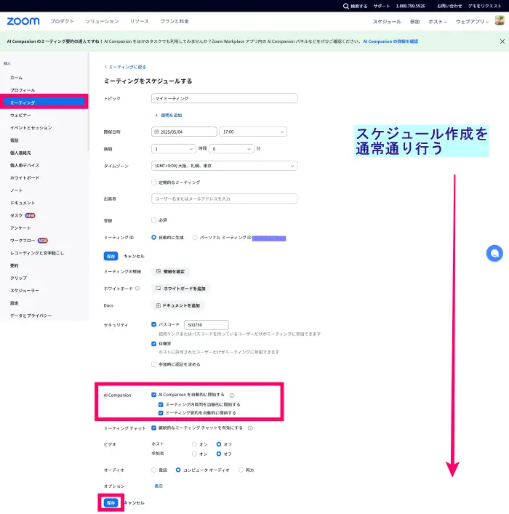Image resolution: width=509 pixels, height=514 pixels.
Task: Toggle 待機室 checkbox
Action: (154, 344)
